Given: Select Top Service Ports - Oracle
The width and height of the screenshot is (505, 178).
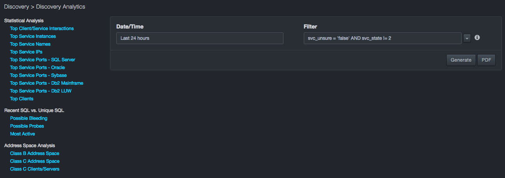Looking at the screenshot, I should point(38,68).
